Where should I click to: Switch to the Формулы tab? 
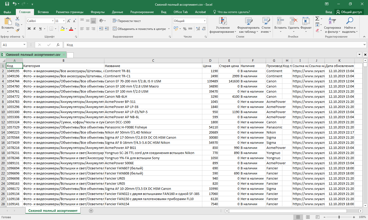[98, 12]
